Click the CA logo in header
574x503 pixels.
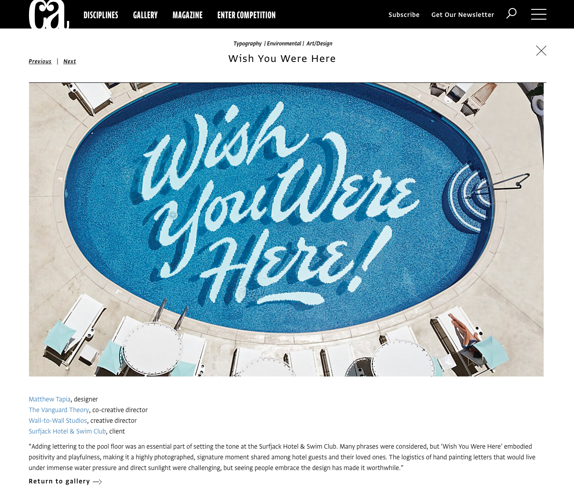point(49,14)
